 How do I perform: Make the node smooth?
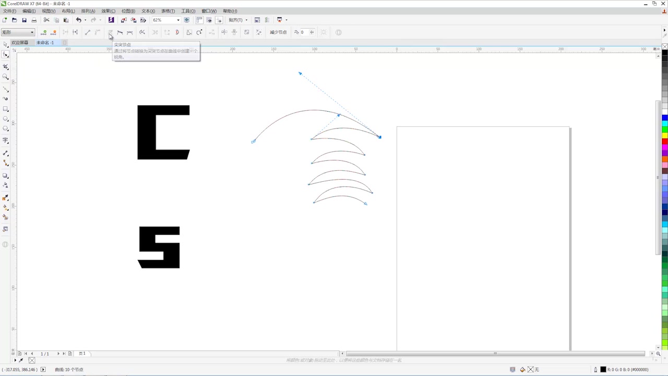pyautogui.click(x=120, y=32)
